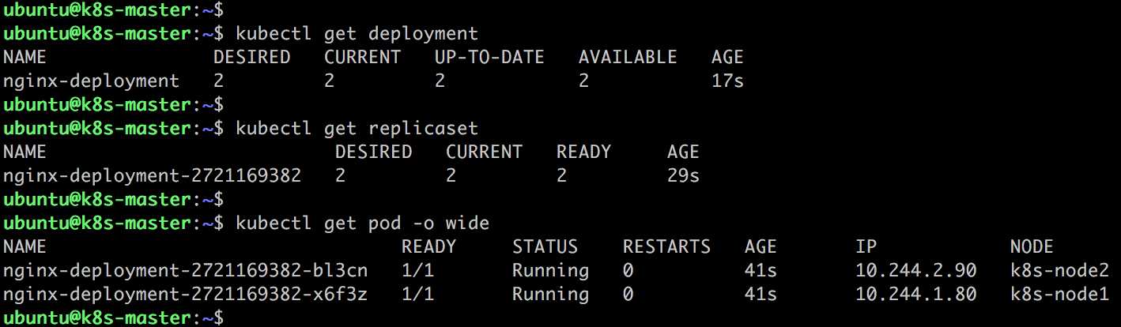
Task: Click the nginx-deployment name in deployment list
Action: 91,81
